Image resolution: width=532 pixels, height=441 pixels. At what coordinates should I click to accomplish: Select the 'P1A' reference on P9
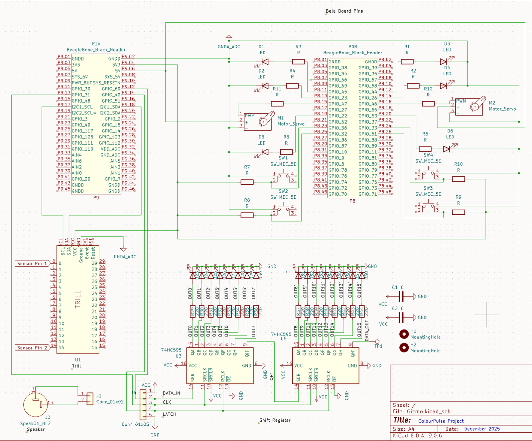click(x=96, y=44)
